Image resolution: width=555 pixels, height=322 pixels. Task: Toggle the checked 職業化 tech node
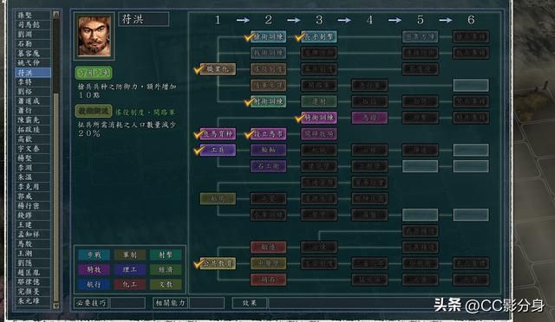tap(218, 69)
